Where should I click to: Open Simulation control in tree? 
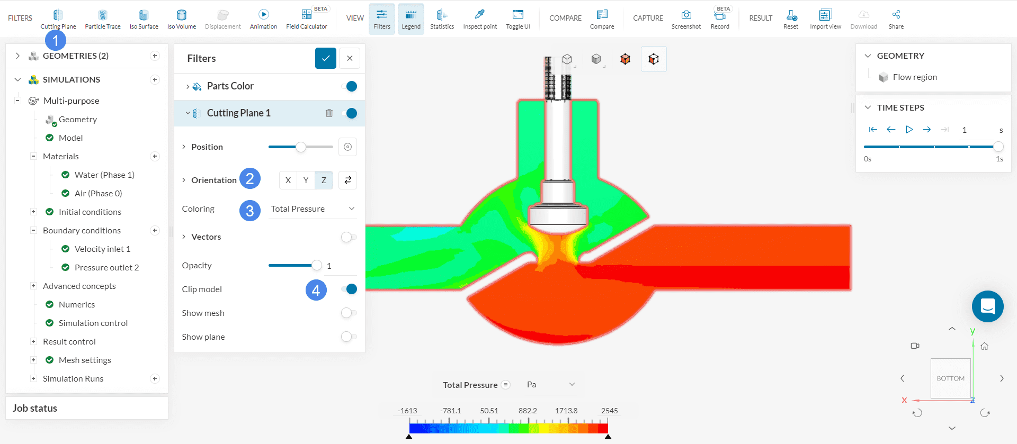click(x=93, y=323)
